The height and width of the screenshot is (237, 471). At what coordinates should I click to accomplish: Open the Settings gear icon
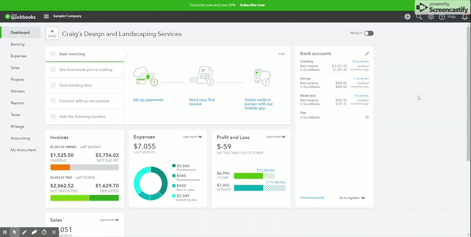point(431,17)
